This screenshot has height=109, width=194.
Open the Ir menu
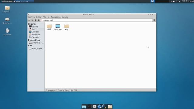pos(48,17)
